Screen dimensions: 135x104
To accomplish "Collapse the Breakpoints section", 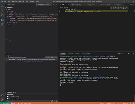I will 6,95.
